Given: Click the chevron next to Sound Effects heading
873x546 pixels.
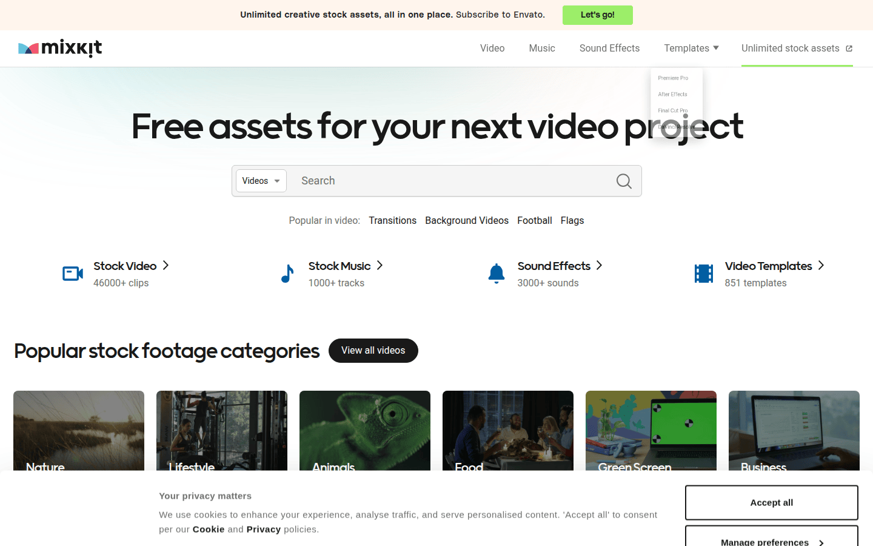Looking at the screenshot, I should pyautogui.click(x=599, y=265).
